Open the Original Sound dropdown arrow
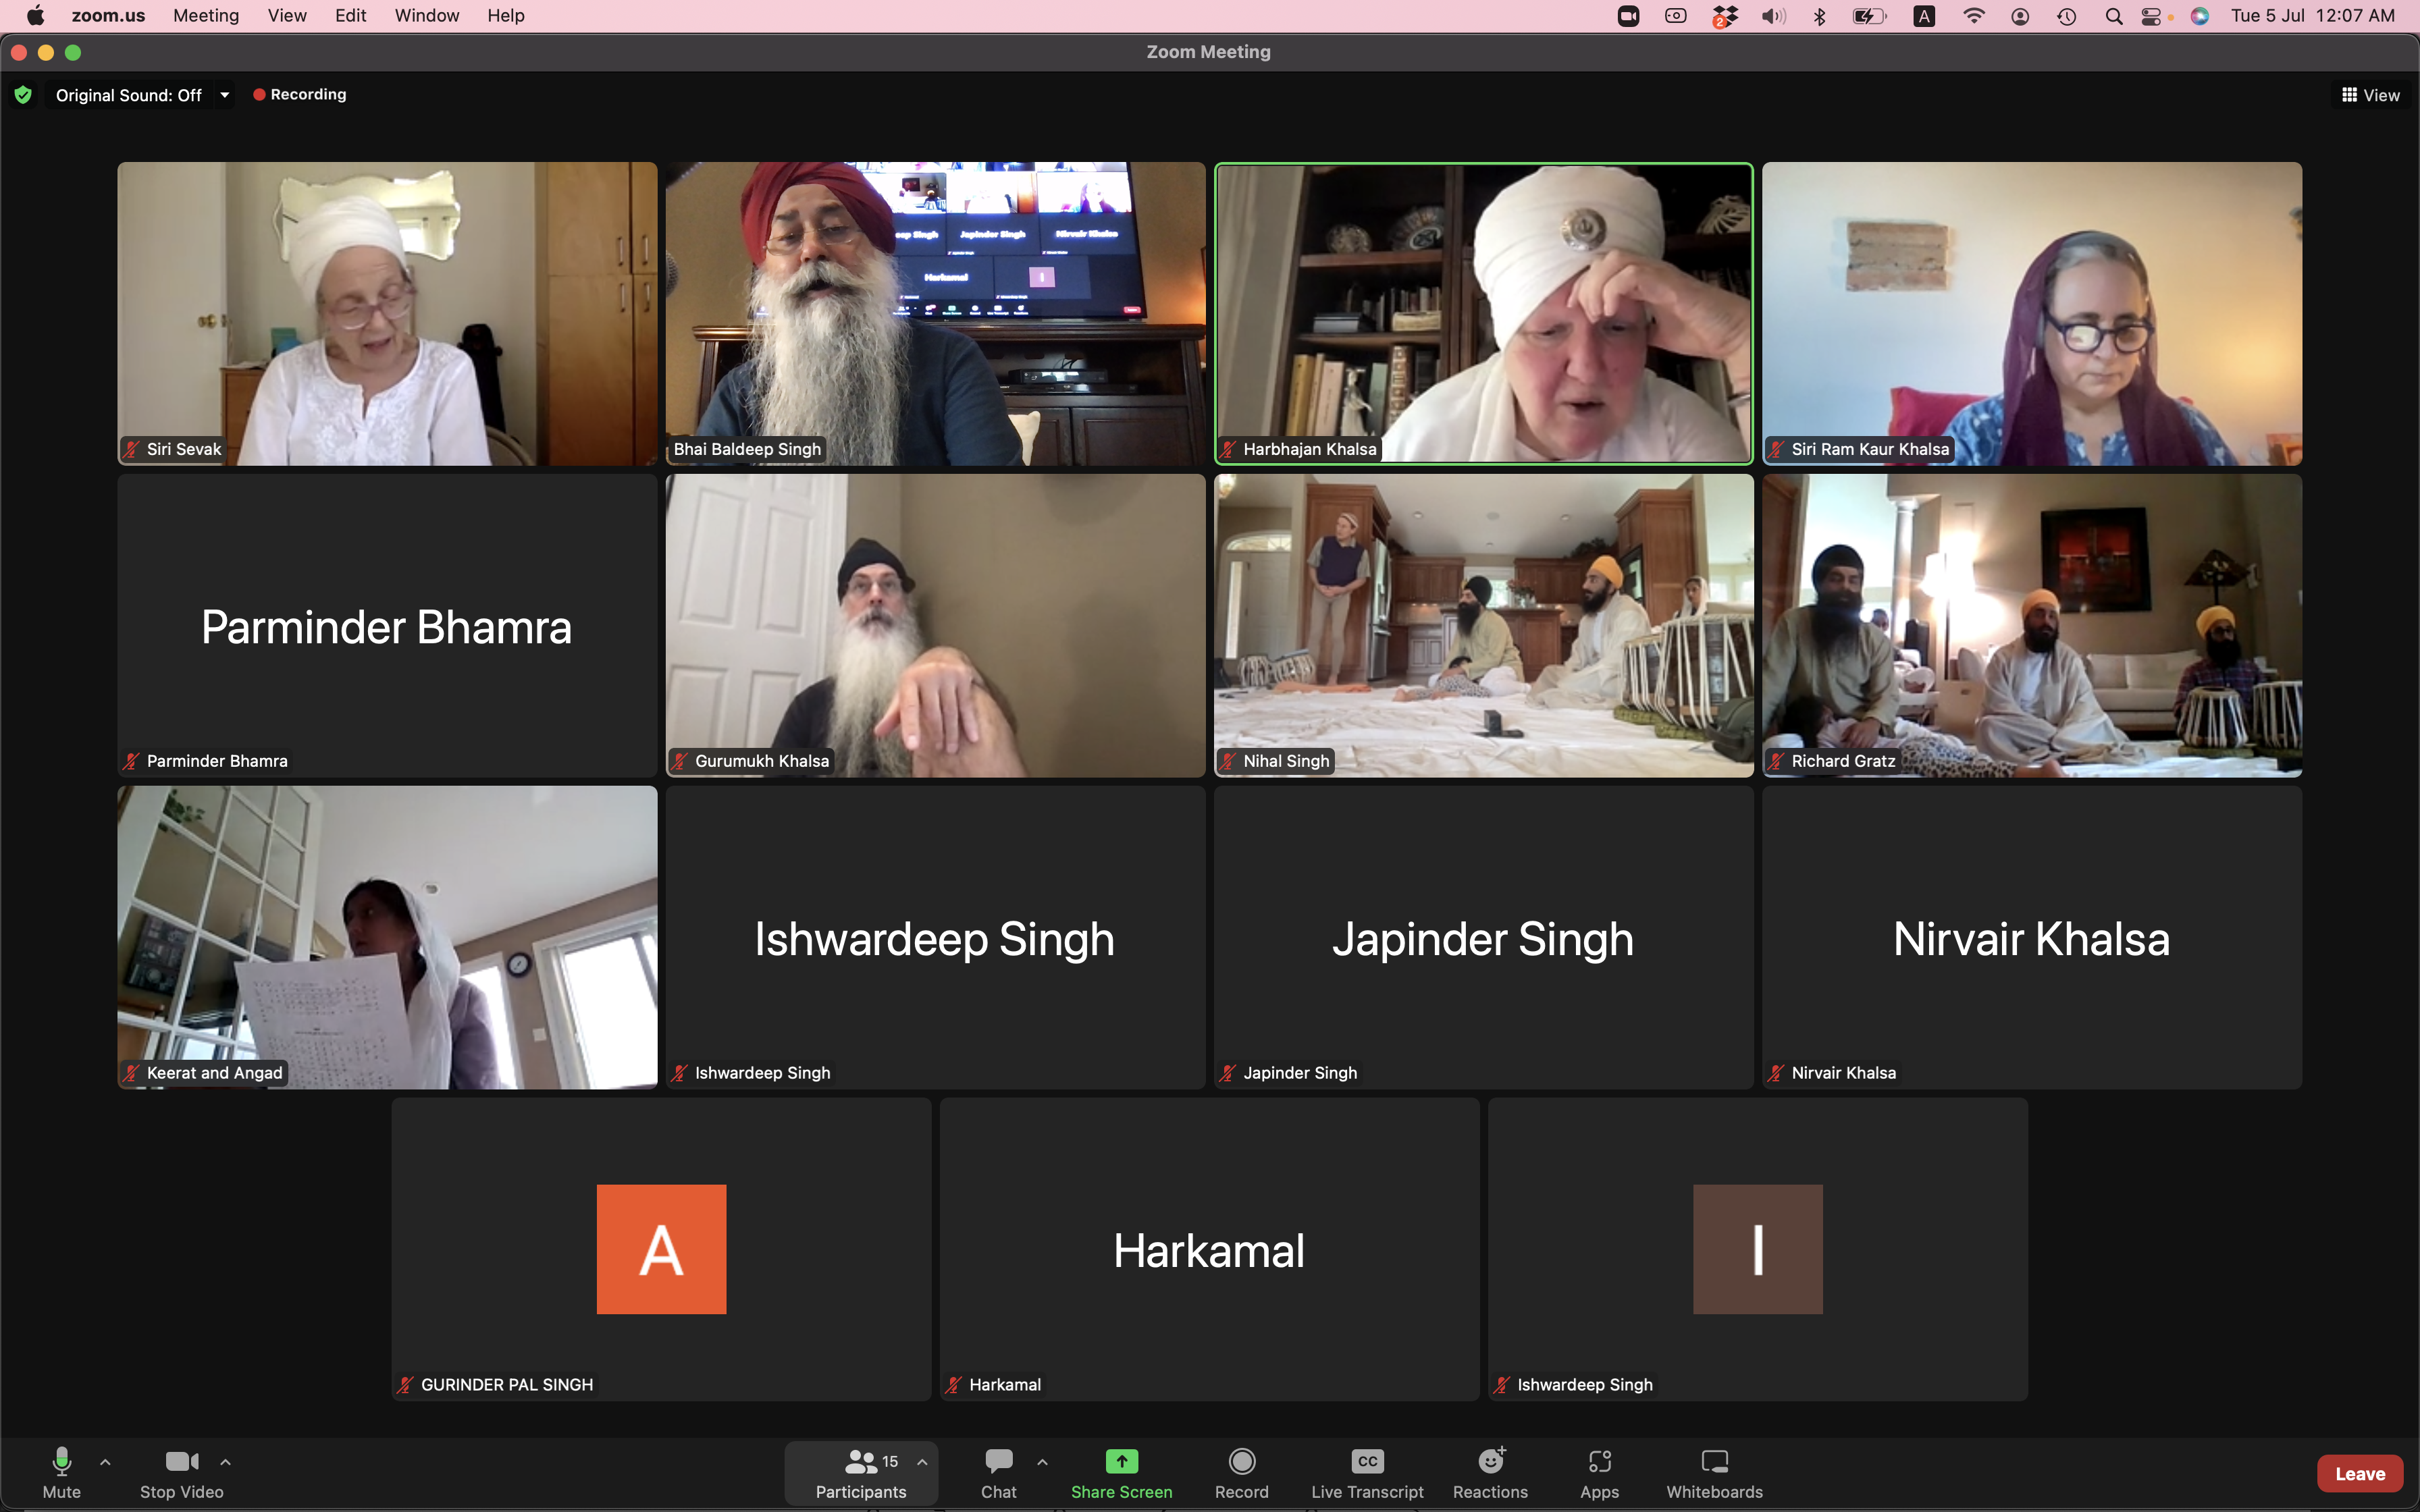The image size is (2420, 1512). coord(225,95)
